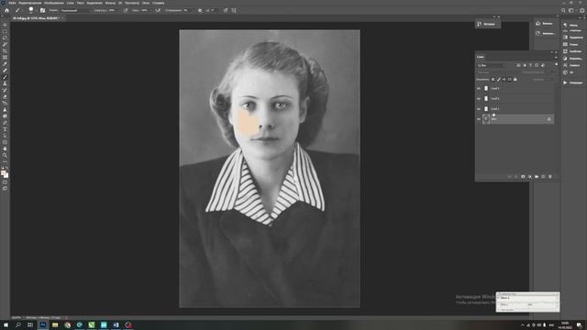Toggle pressure for opacity icon
Image resolution: width=587 pixels, height=330 pixels.
coord(126,10)
